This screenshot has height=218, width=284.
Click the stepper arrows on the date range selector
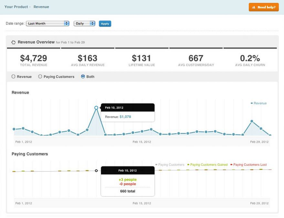(67, 23)
